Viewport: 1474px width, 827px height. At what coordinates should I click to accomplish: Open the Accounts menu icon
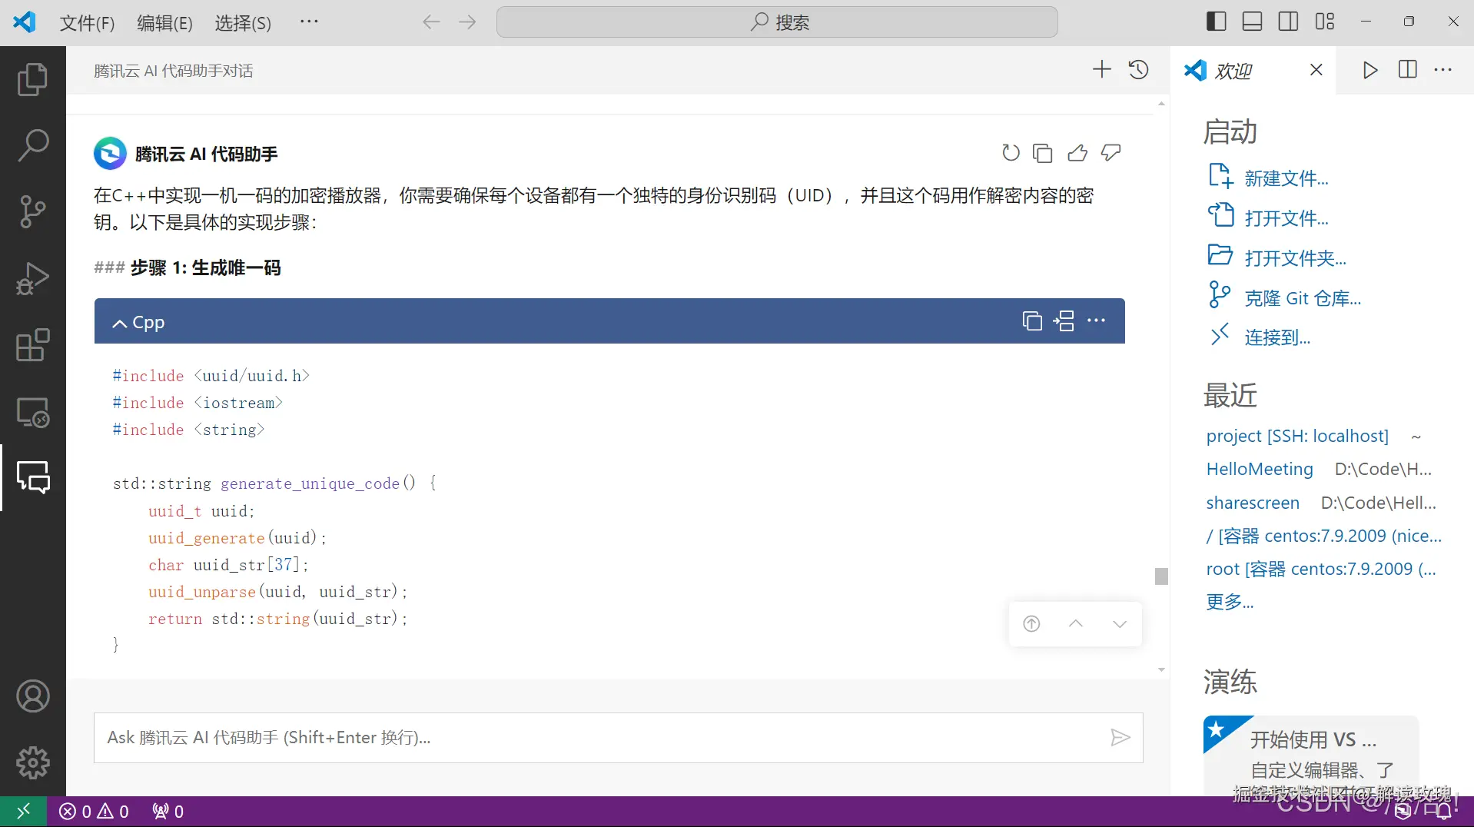coord(32,696)
